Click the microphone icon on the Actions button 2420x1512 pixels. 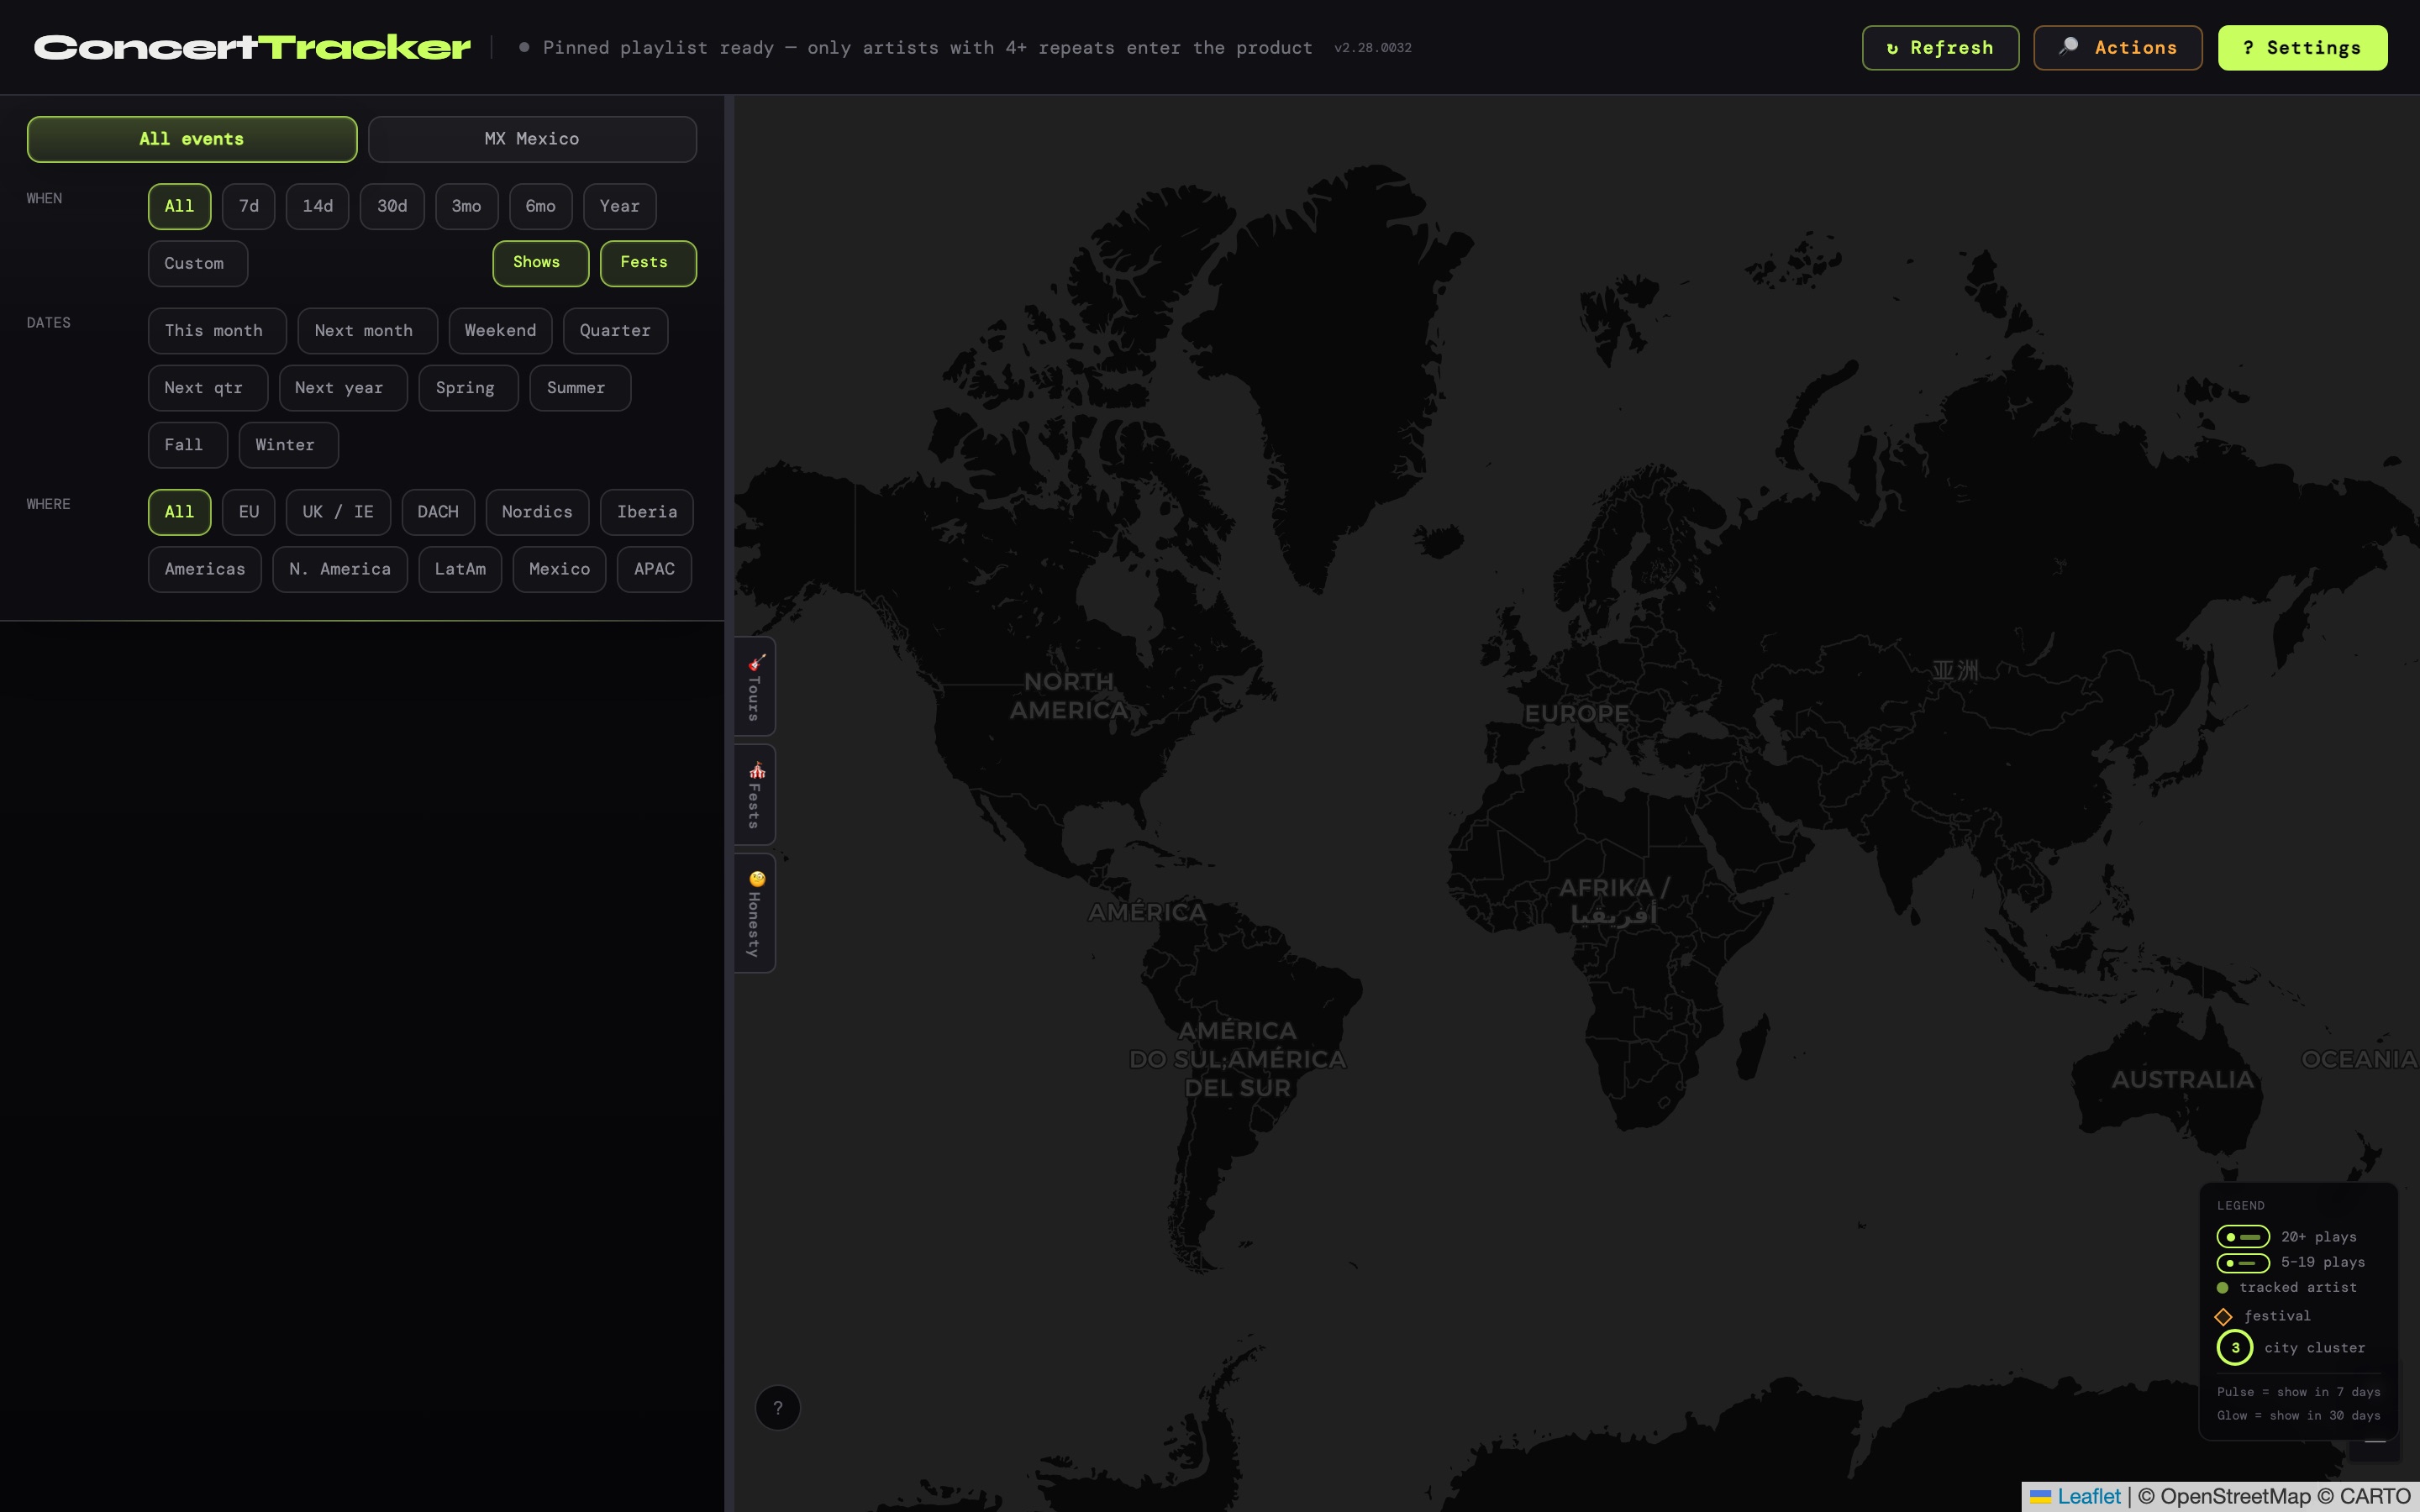2068,46
